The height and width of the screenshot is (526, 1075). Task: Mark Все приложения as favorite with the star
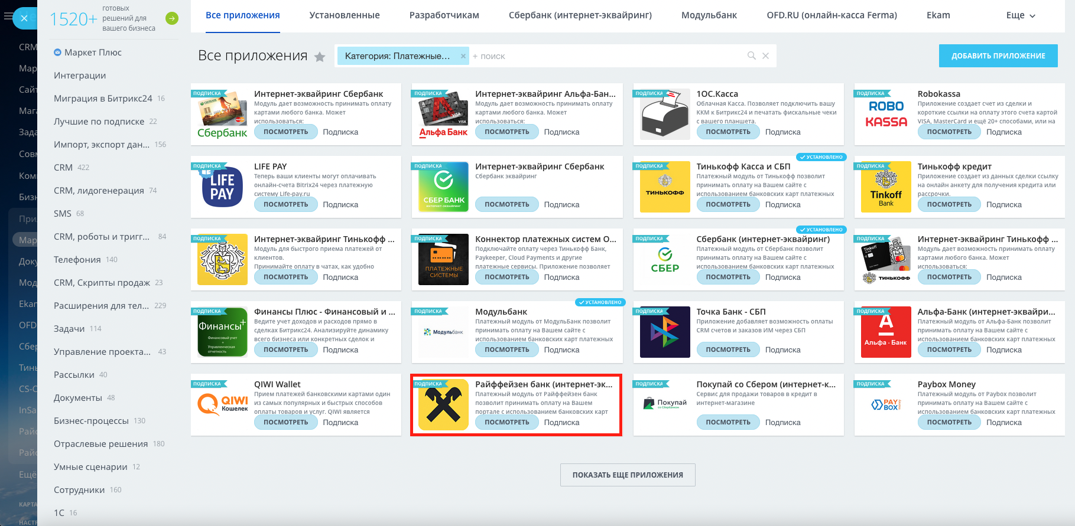(x=320, y=57)
